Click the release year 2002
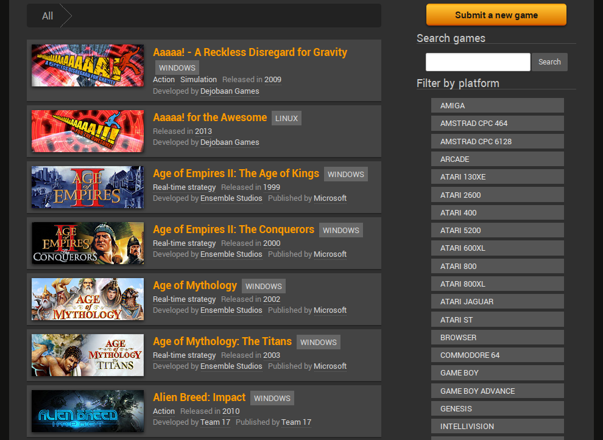Screen dimensions: 603x440 272,299
